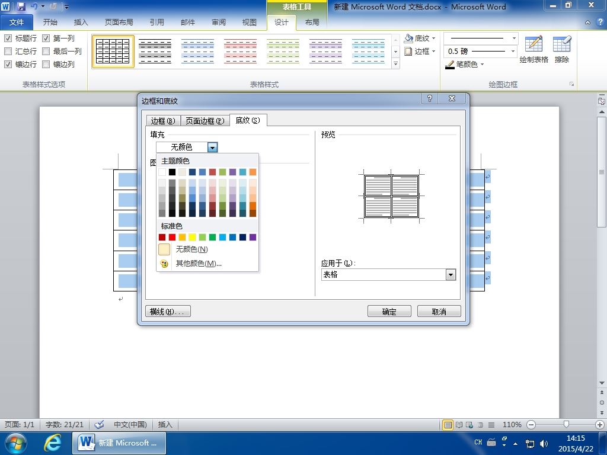Switch to the table Layout (布局) tab
The width and height of the screenshot is (607, 455).
pos(312,23)
